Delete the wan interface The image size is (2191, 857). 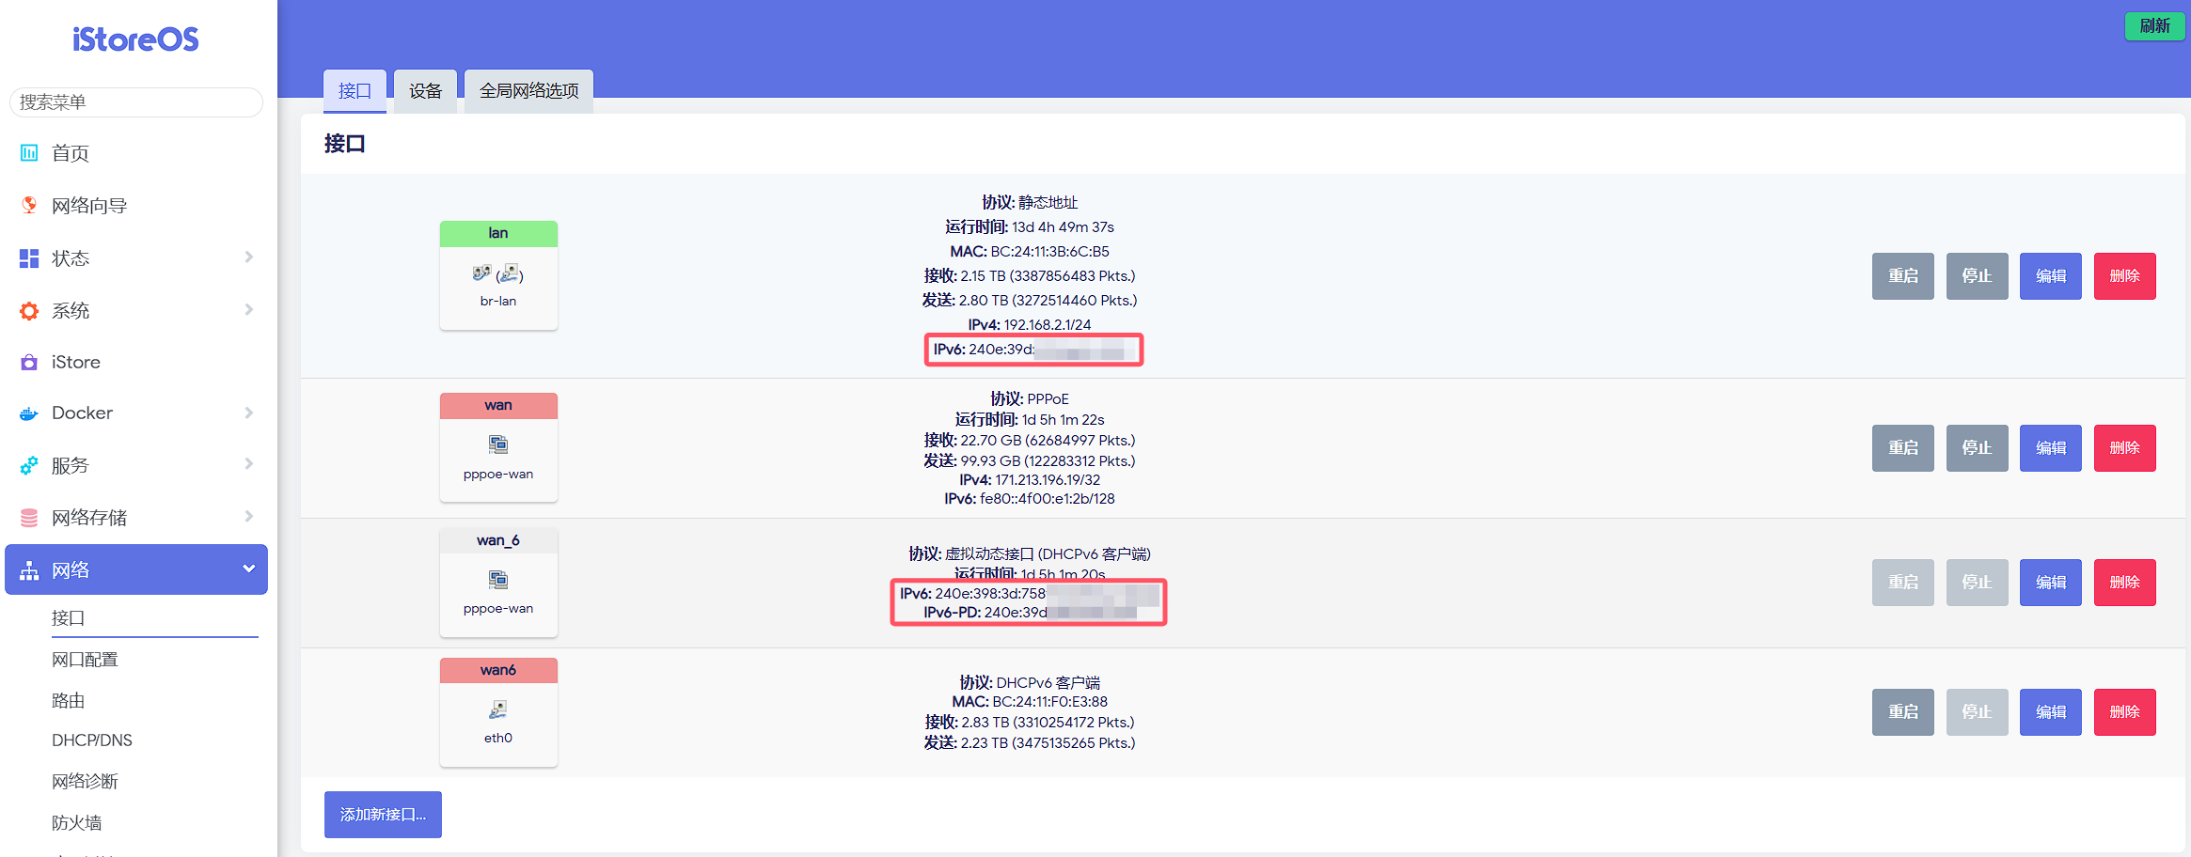tap(2124, 448)
